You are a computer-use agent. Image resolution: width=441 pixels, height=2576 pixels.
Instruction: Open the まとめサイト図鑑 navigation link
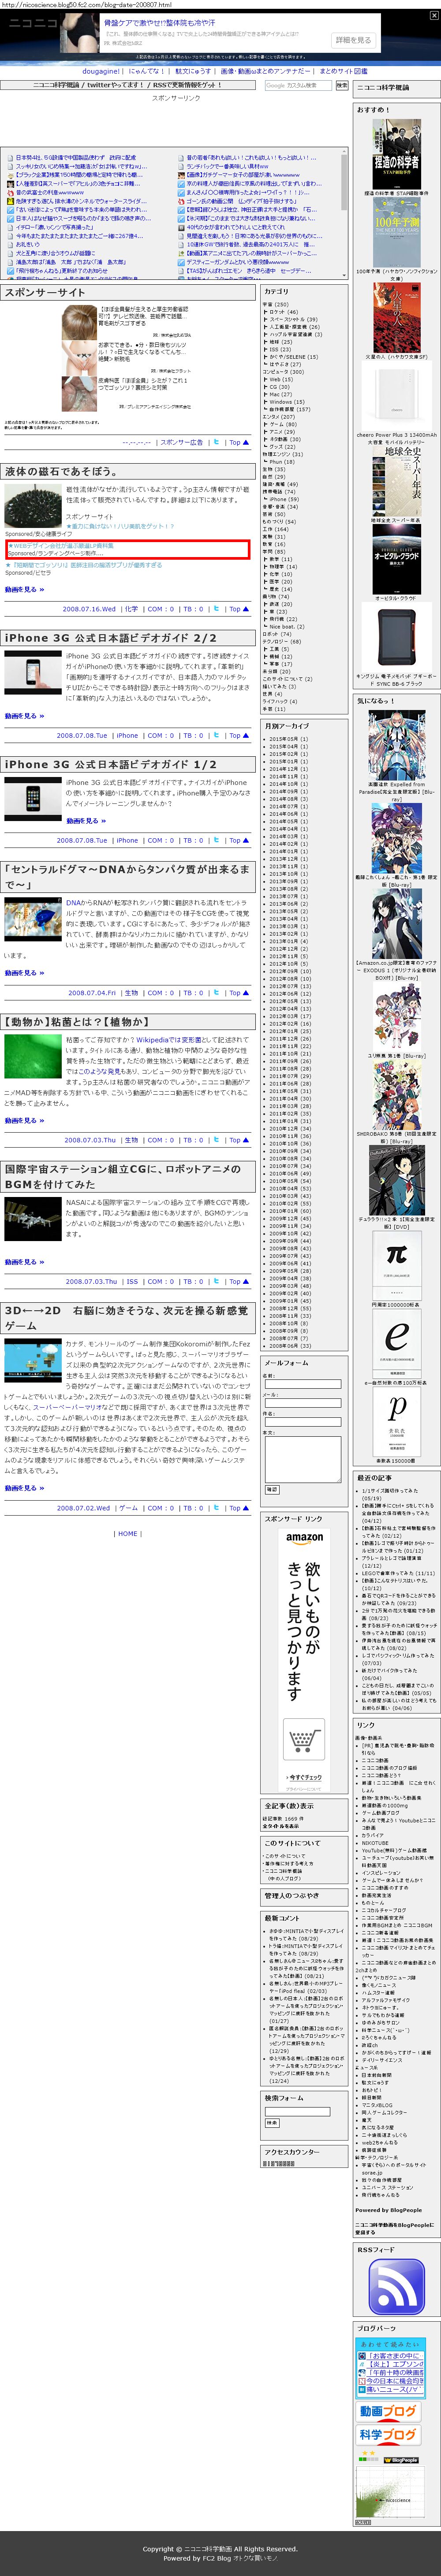[x=343, y=71]
